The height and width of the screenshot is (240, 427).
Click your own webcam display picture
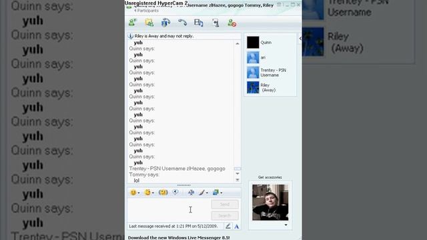coord(270,203)
